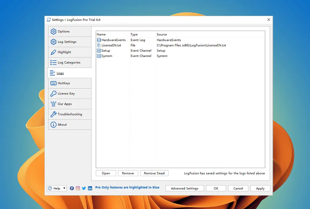Click the Setup source cell
Screen dimensions: 310x209
(161, 51)
